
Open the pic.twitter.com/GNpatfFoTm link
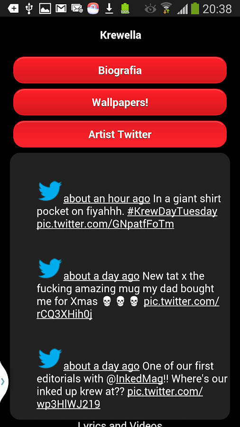point(105,224)
